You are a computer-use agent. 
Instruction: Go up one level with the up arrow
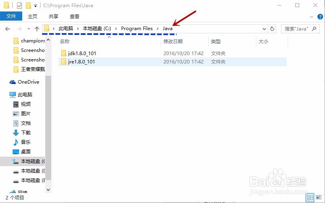click(x=37, y=29)
